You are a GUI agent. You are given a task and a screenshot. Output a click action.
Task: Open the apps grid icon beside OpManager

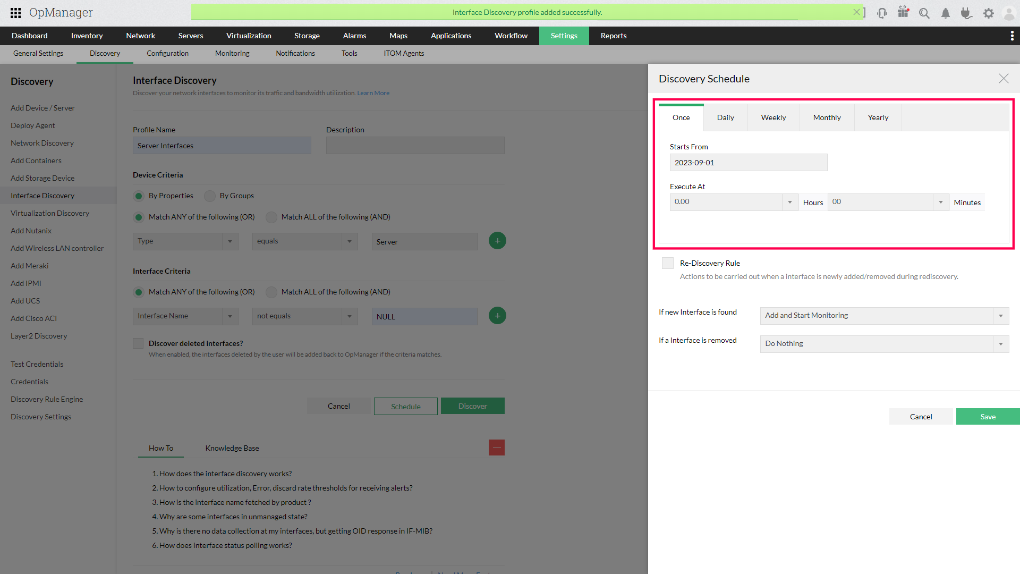(x=15, y=13)
